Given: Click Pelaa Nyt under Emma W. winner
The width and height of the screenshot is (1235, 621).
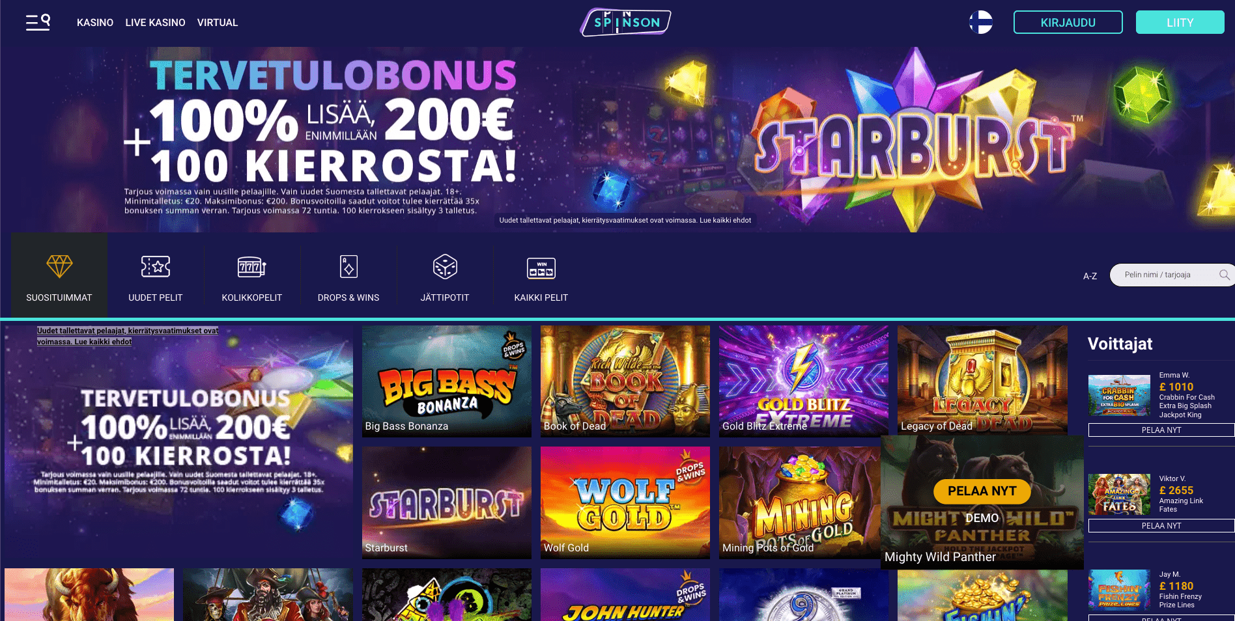Looking at the screenshot, I should click(1161, 430).
